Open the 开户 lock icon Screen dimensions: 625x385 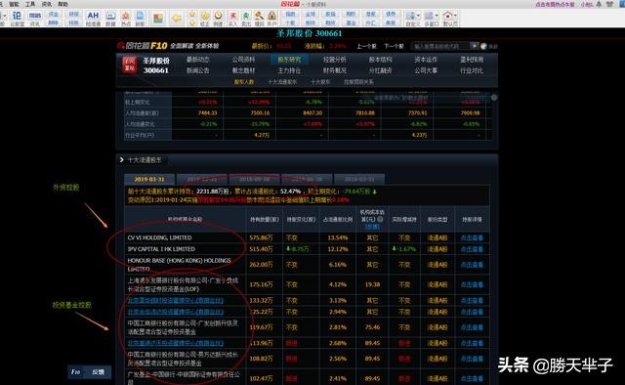click(x=272, y=18)
